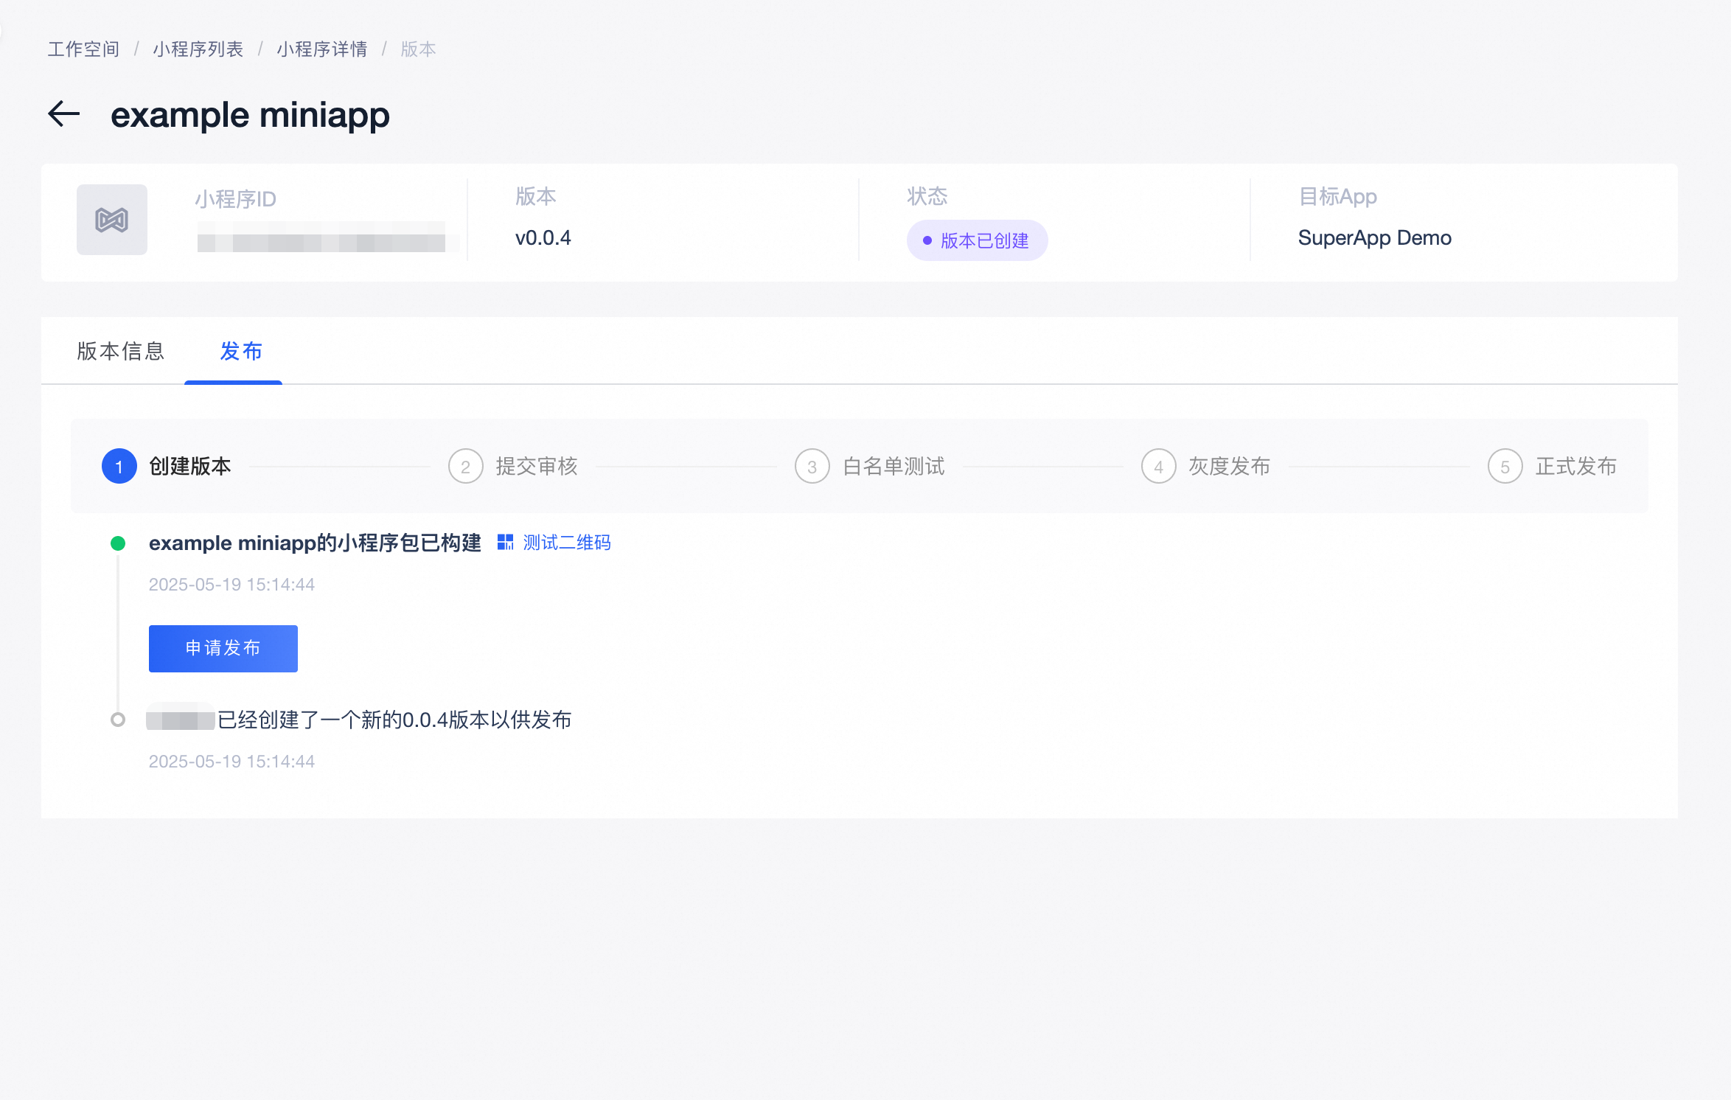Select the 发布 tab
Screen dimensions: 1731x1100
(241, 351)
